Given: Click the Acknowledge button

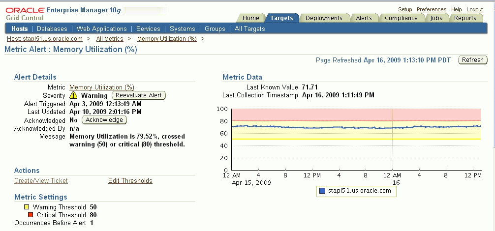Looking at the screenshot, I should (104, 120).
